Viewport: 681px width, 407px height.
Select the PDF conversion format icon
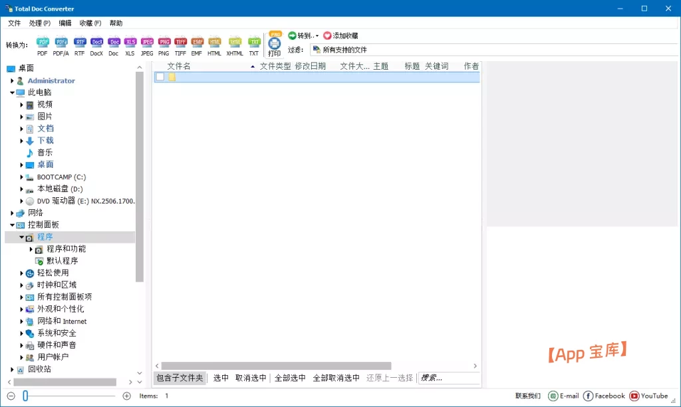pos(42,42)
